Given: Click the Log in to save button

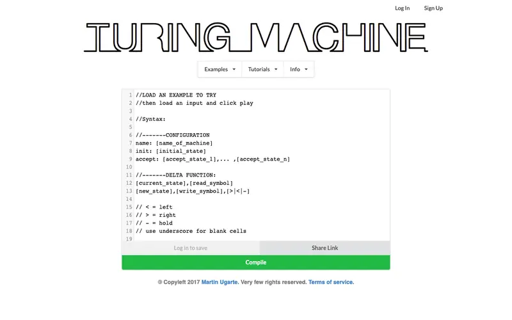Looking at the screenshot, I should coord(191,248).
